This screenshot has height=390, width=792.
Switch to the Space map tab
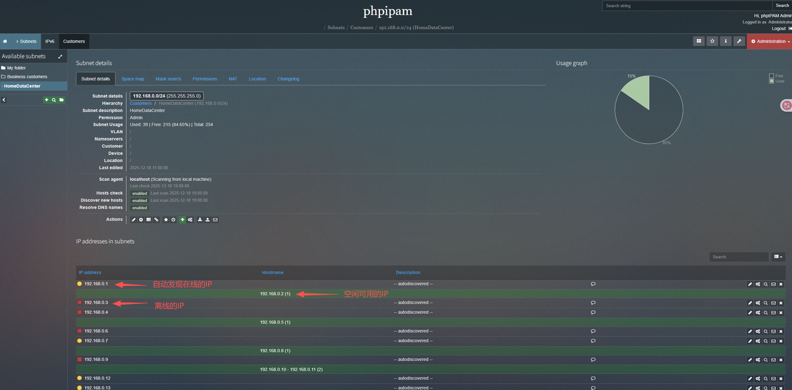[x=132, y=79]
